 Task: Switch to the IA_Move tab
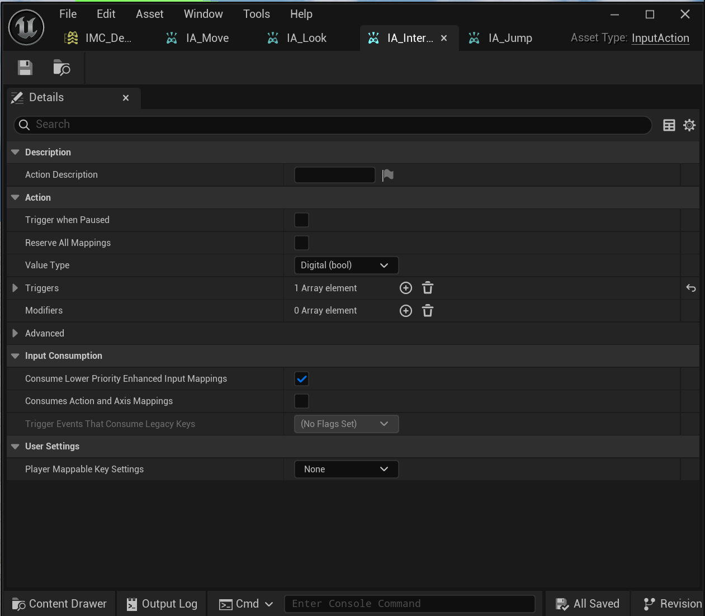[x=198, y=38]
